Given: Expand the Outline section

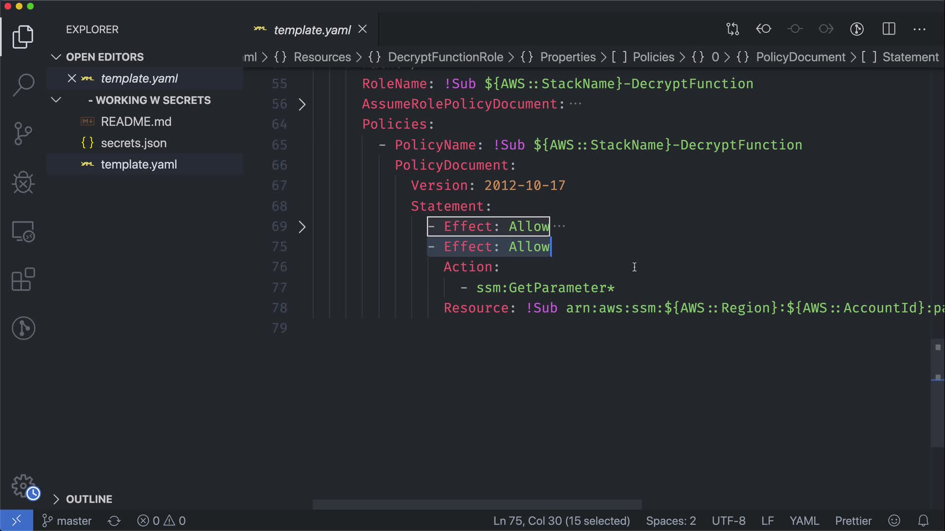Looking at the screenshot, I should click(89, 499).
